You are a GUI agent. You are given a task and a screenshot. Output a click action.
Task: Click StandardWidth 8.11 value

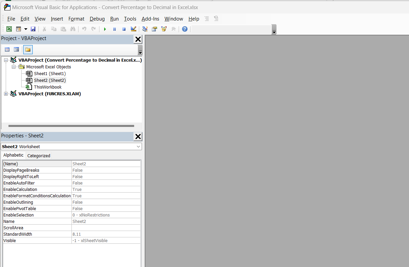point(106,234)
